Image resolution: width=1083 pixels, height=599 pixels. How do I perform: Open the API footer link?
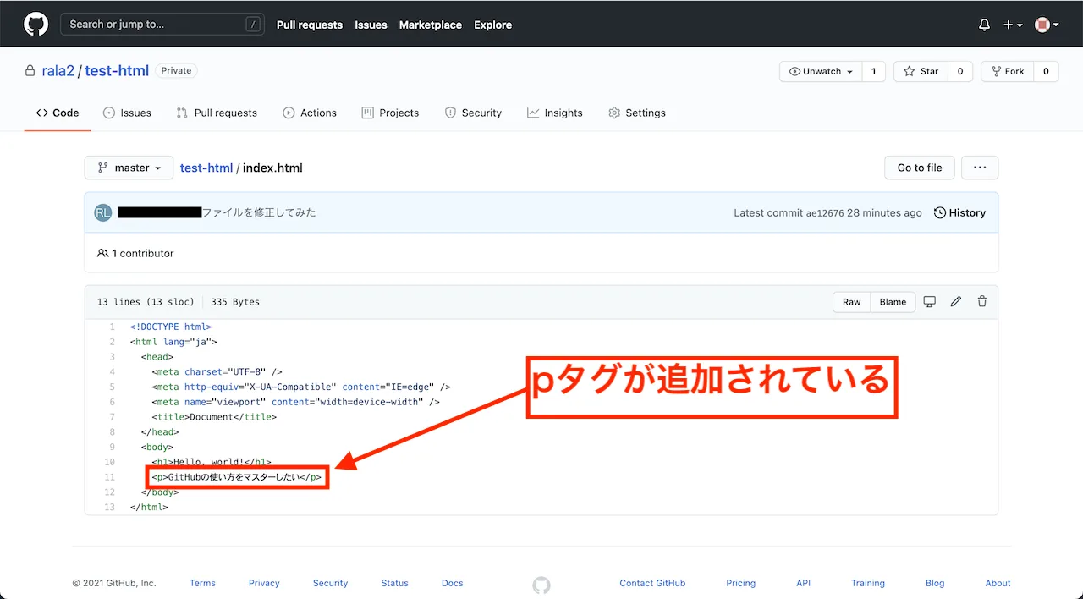(x=803, y=583)
